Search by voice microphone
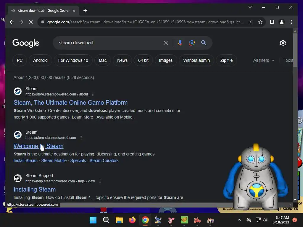303x227 pixels. [180, 43]
